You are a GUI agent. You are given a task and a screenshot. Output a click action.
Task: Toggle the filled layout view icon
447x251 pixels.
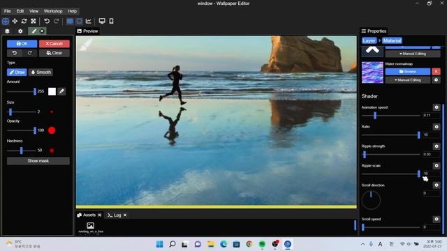point(70,21)
